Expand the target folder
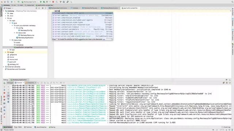The image size is (234, 131). 6,52
